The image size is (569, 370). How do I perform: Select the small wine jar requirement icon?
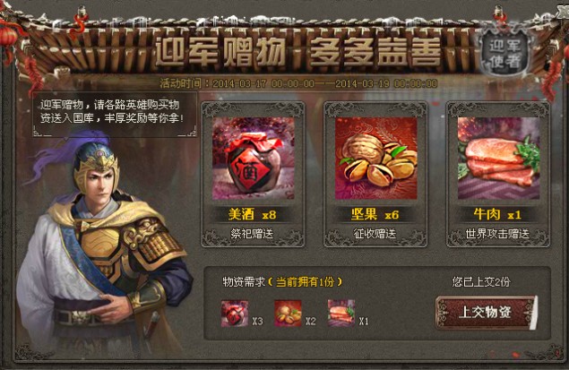coord(235,314)
